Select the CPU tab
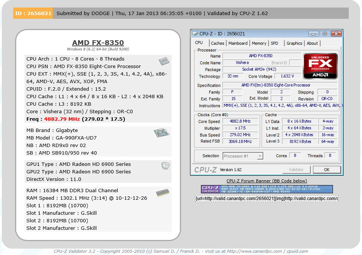 199,43
